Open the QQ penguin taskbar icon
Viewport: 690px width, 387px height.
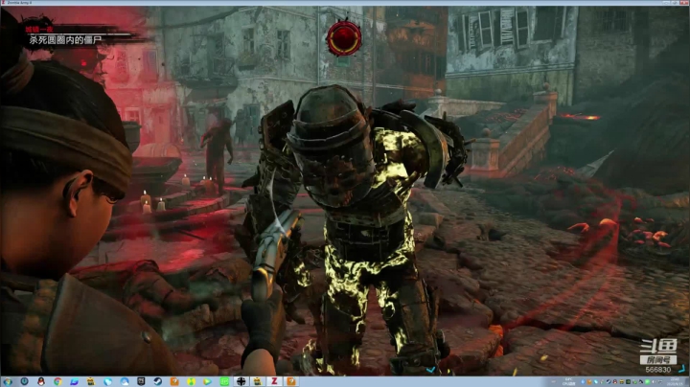click(x=41, y=381)
